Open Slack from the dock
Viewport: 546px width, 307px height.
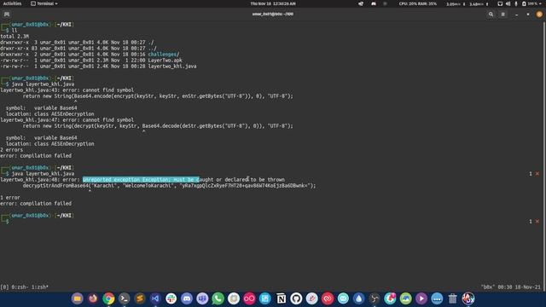pos(171,298)
